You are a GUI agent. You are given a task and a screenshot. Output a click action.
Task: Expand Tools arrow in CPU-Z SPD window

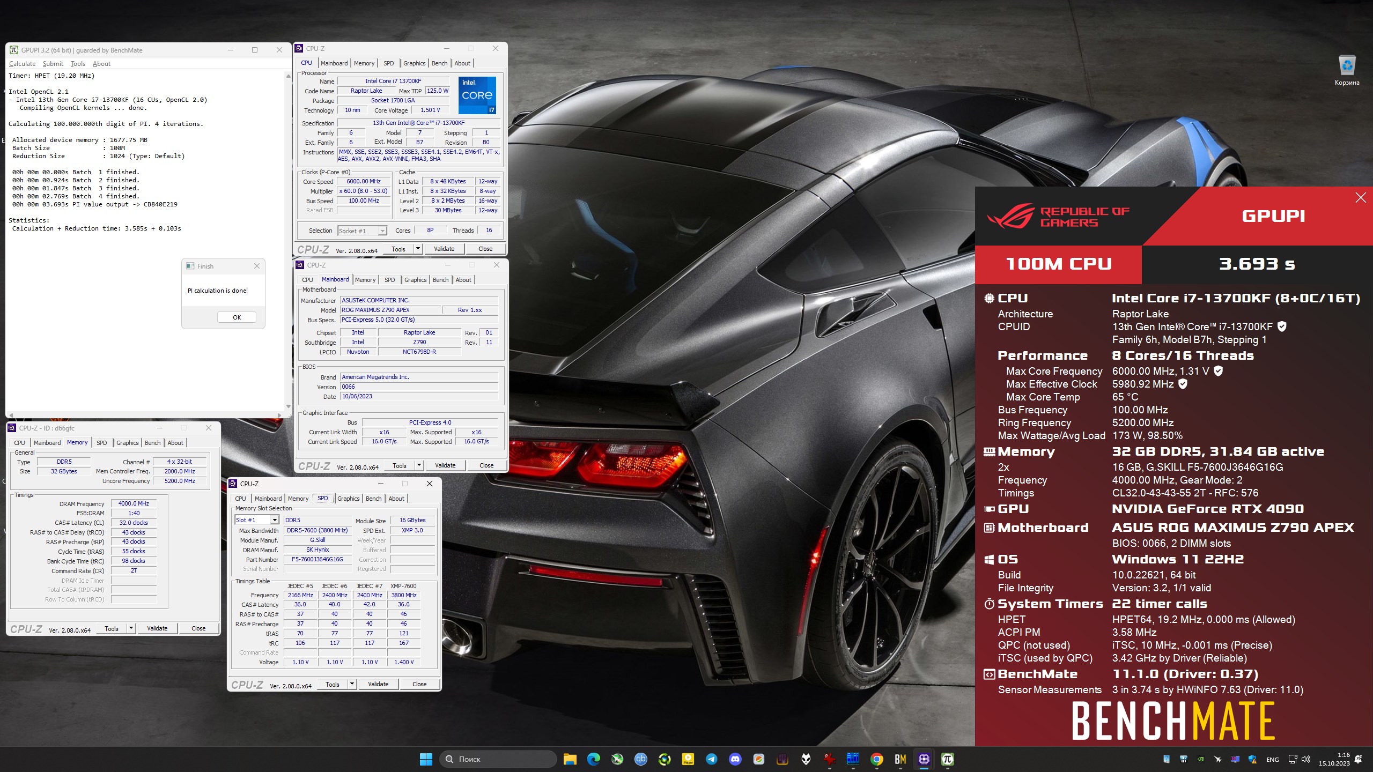point(352,684)
